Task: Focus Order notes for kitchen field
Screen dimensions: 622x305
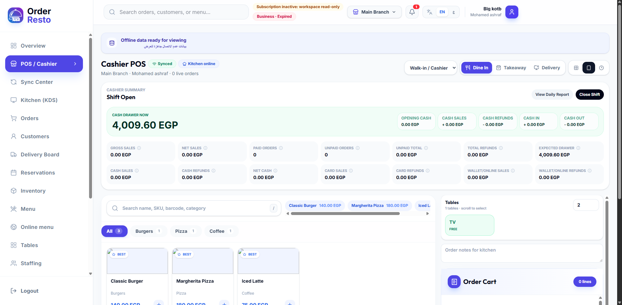Action: click(x=522, y=253)
